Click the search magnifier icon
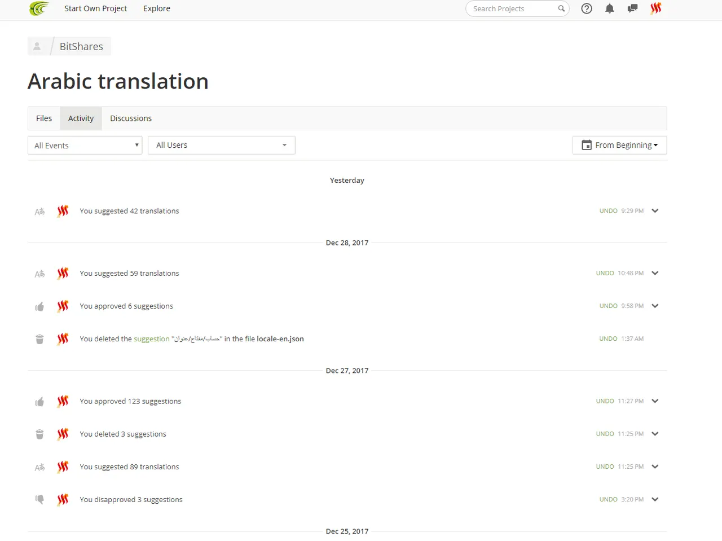The width and height of the screenshot is (722, 541). [561, 8]
